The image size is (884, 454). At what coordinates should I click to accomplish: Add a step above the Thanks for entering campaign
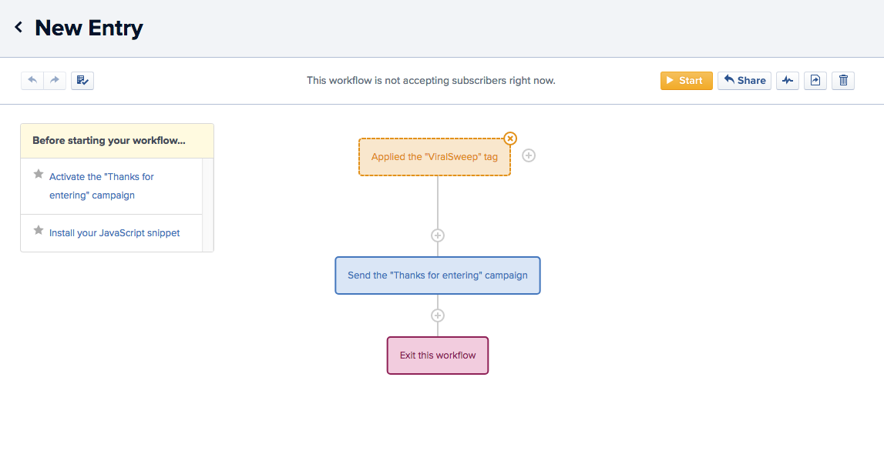(x=438, y=235)
